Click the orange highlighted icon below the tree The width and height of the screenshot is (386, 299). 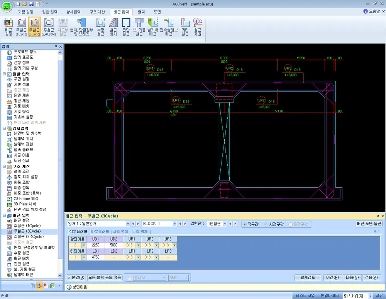click(39, 286)
